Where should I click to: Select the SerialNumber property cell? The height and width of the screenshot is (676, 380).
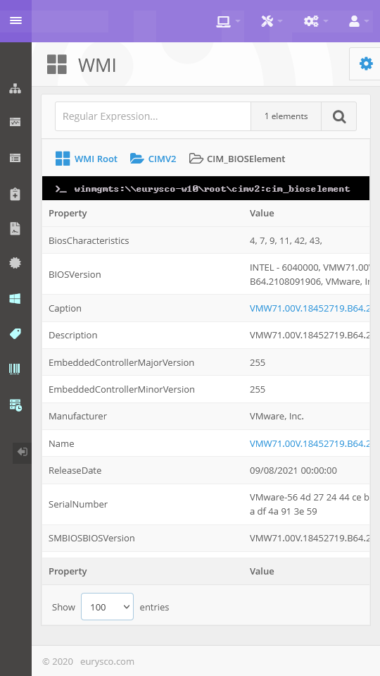tap(142, 505)
